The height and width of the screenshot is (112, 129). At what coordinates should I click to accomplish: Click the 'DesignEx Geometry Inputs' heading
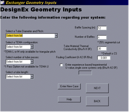pos(41,10)
